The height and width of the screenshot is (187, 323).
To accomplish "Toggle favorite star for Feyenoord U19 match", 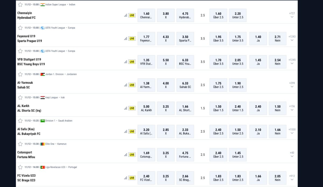I will (x=20, y=28).
